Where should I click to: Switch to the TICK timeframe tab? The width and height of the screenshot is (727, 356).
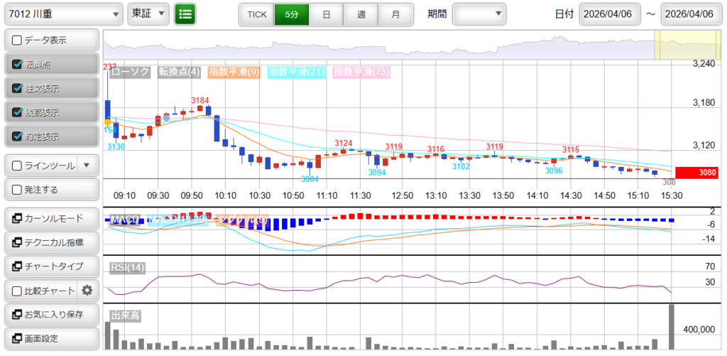(256, 14)
